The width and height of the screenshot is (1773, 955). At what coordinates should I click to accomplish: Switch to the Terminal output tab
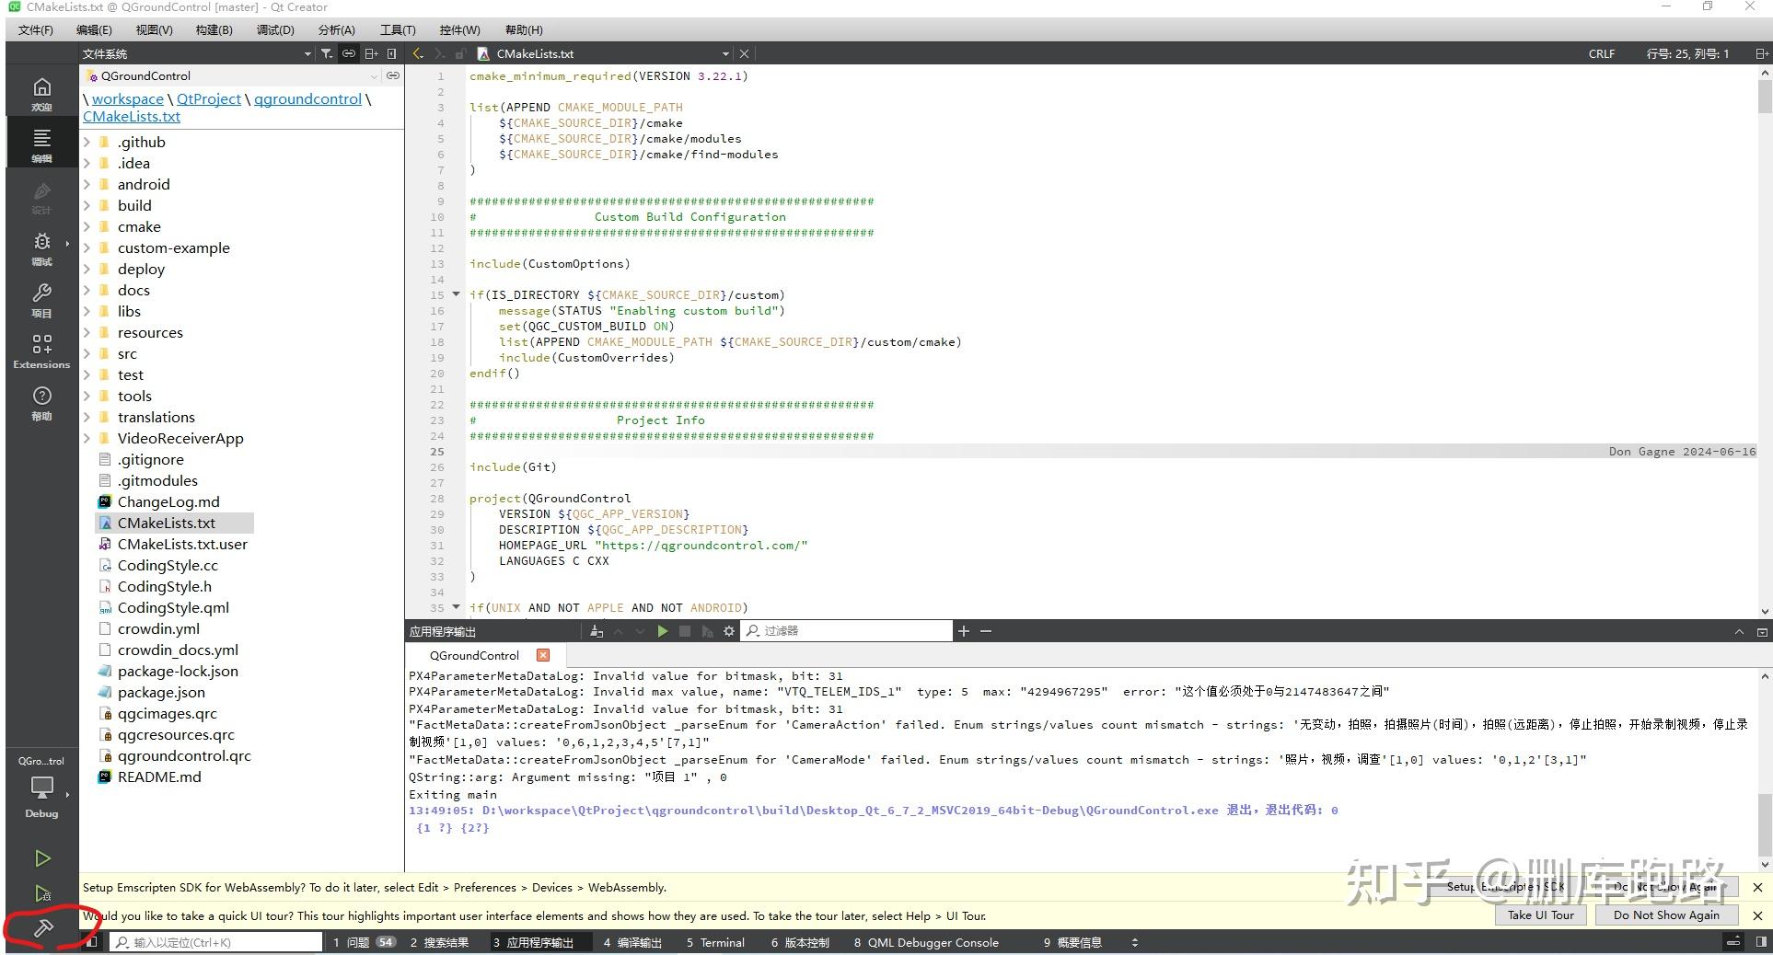715,942
